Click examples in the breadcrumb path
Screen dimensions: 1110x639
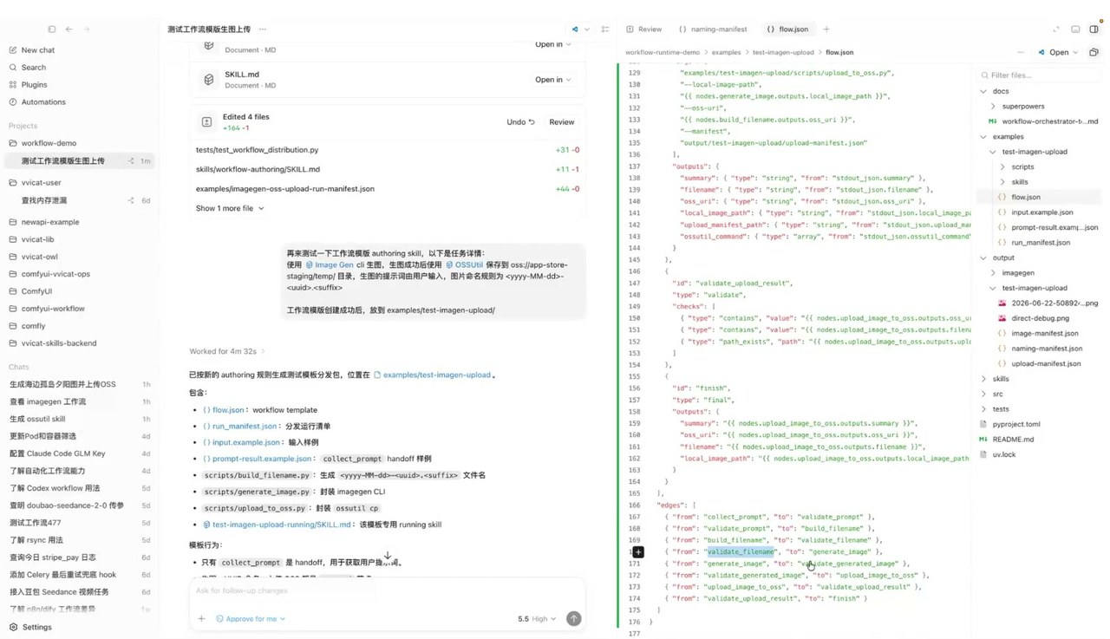click(727, 53)
